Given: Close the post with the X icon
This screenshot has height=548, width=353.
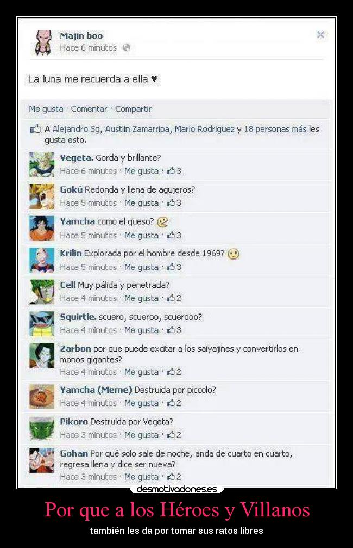Looking at the screenshot, I should coord(320,35).
